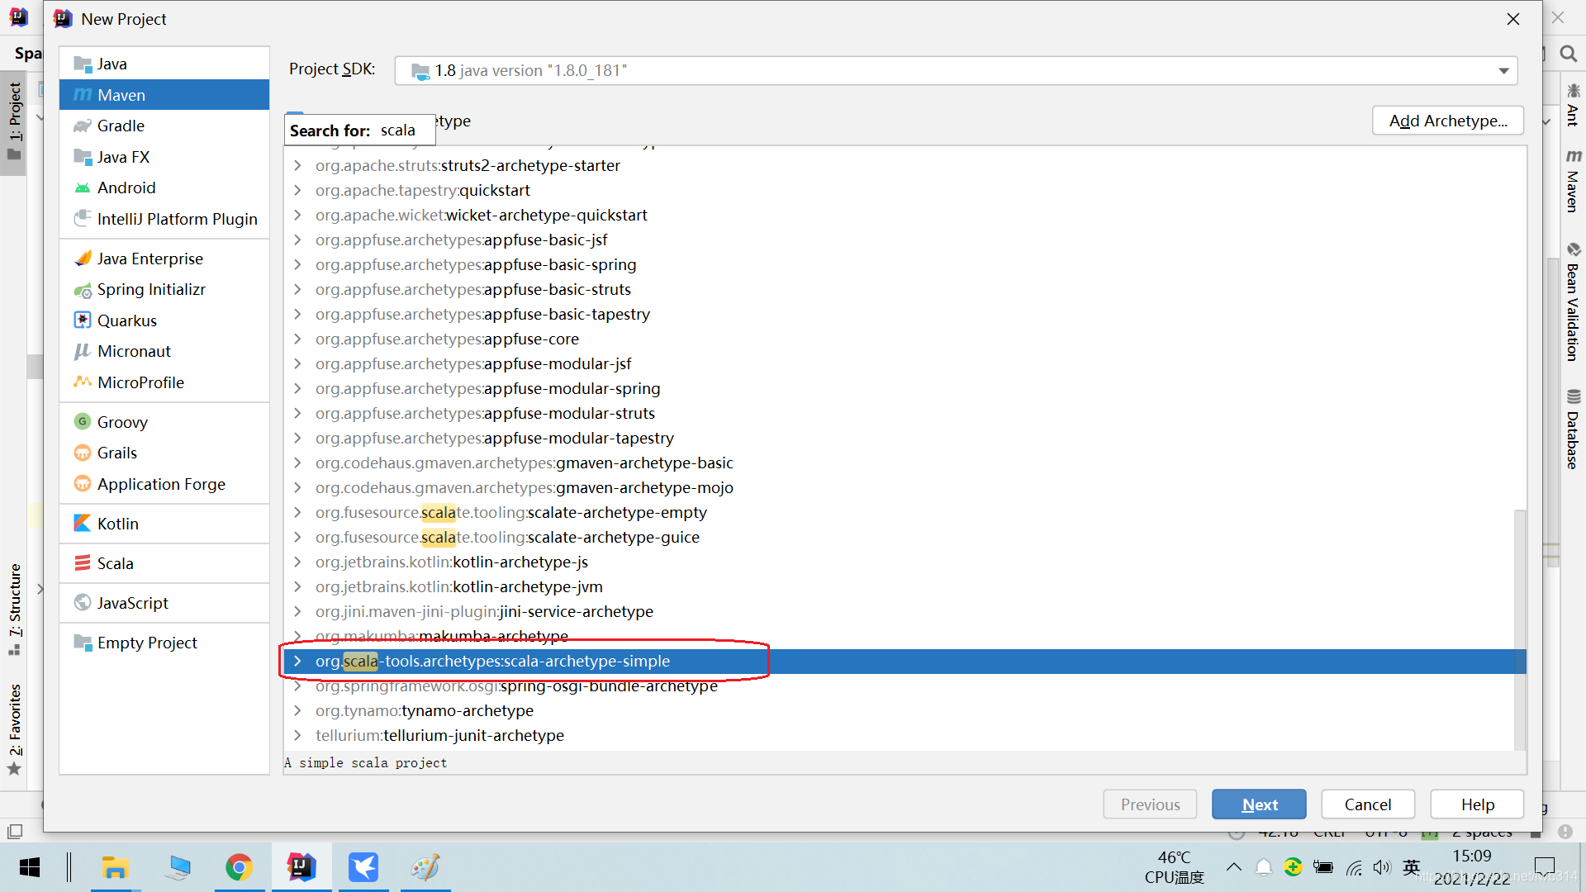Screen dimensions: 1586x892
Task: Expand appfuse-basic-jsf archetype
Action: pyautogui.click(x=297, y=240)
